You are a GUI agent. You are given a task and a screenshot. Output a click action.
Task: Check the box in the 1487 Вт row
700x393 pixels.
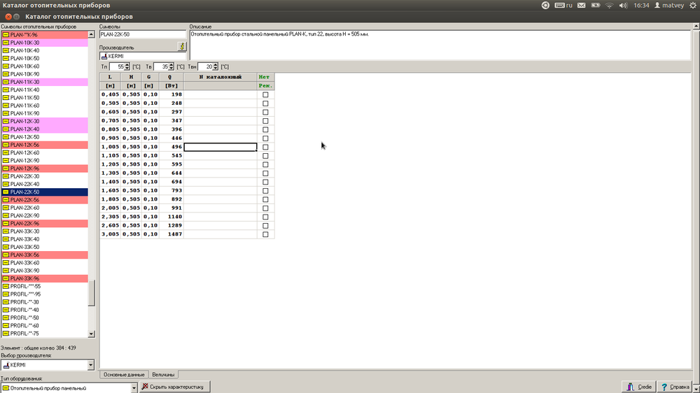point(265,234)
